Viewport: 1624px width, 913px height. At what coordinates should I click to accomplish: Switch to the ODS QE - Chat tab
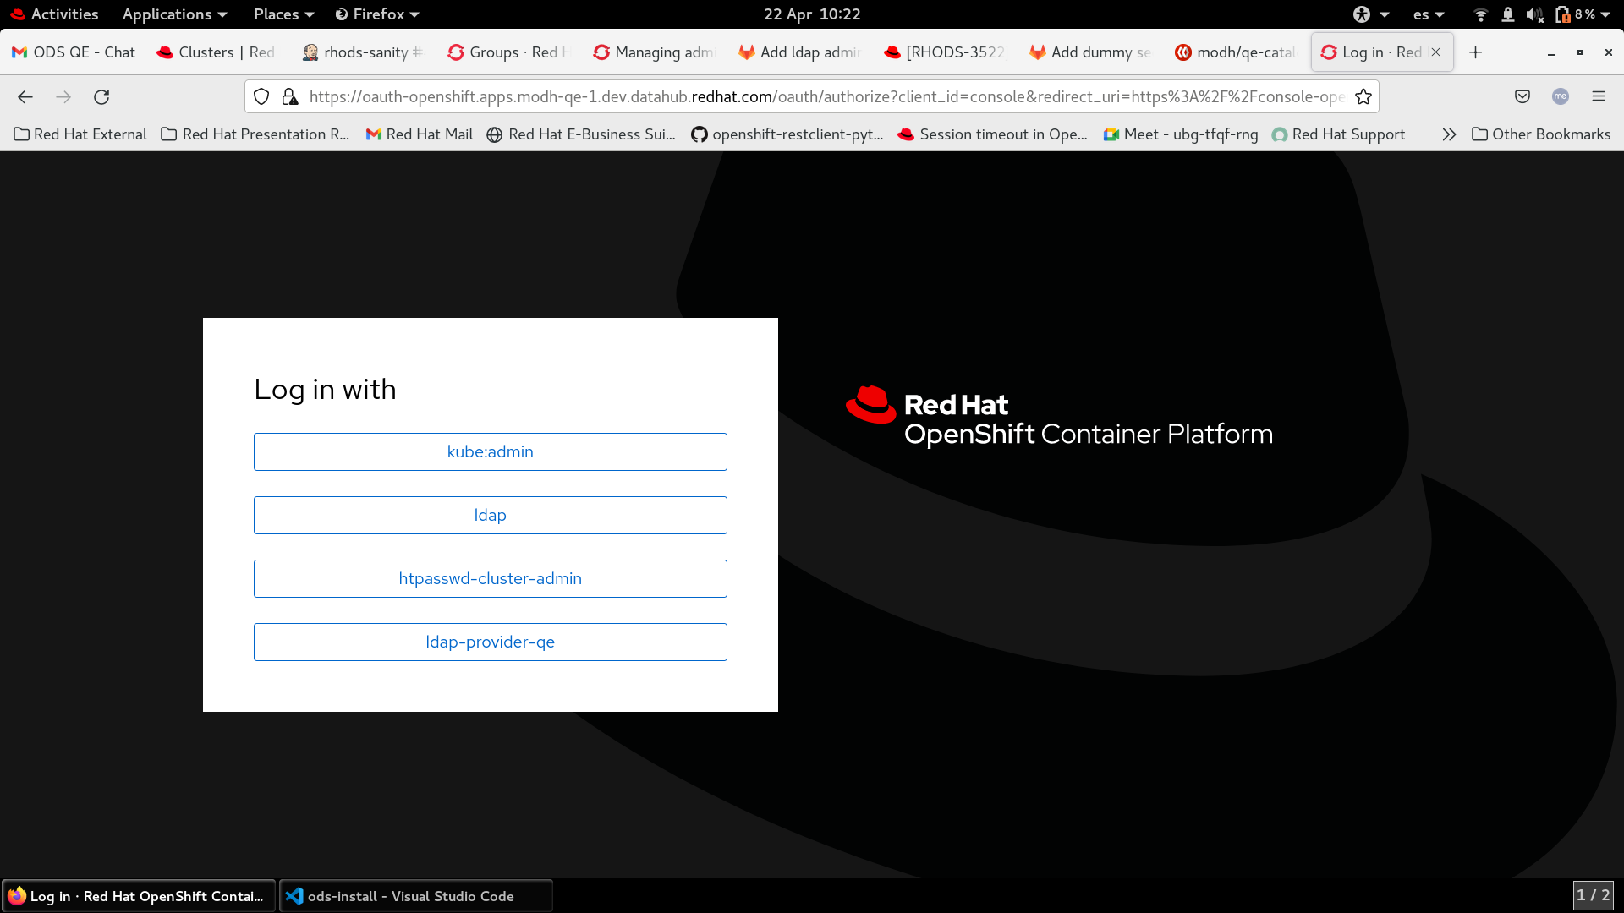click(74, 52)
